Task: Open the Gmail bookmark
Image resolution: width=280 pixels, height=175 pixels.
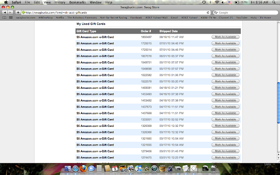Action: 174,17
